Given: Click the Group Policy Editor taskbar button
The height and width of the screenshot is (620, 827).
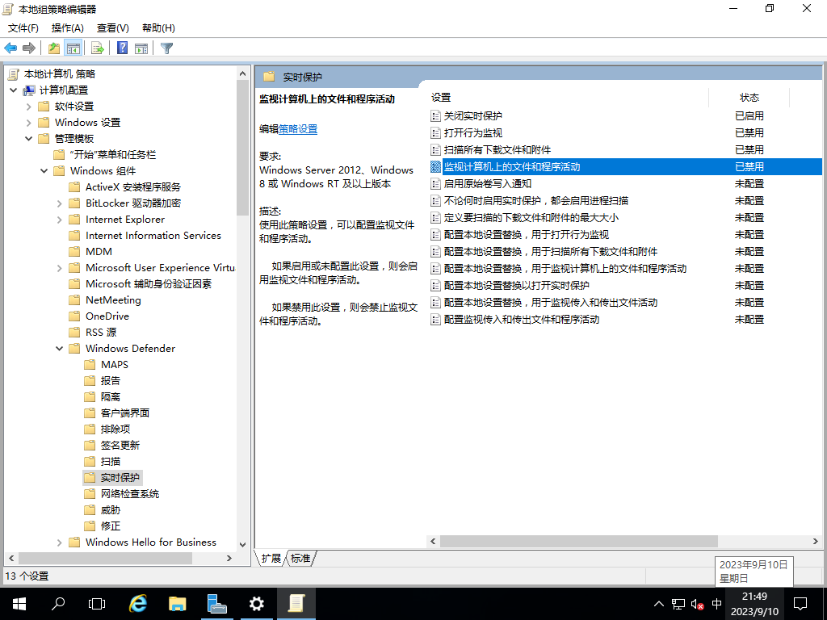Looking at the screenshot, I should 296,604.
